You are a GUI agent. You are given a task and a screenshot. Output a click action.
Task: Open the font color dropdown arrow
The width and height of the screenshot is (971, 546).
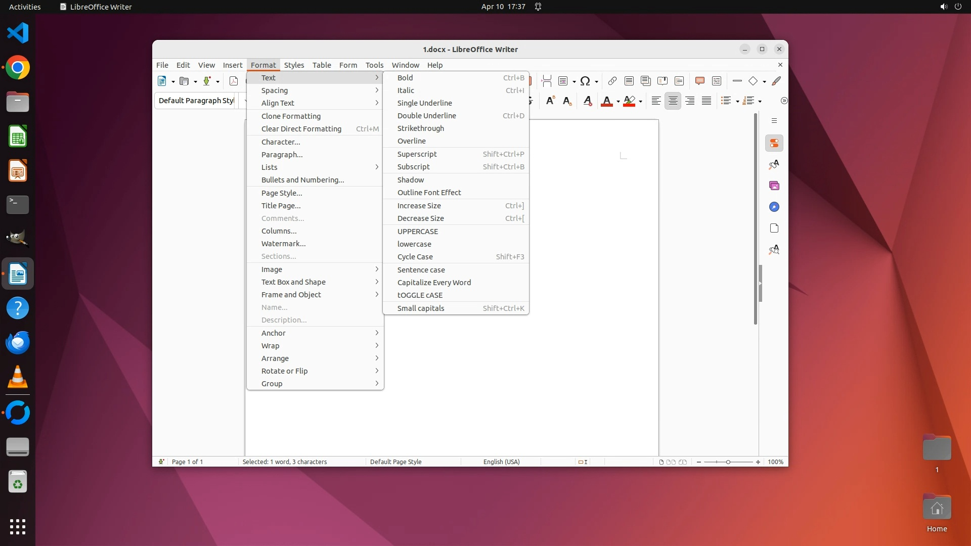point(618,102)
